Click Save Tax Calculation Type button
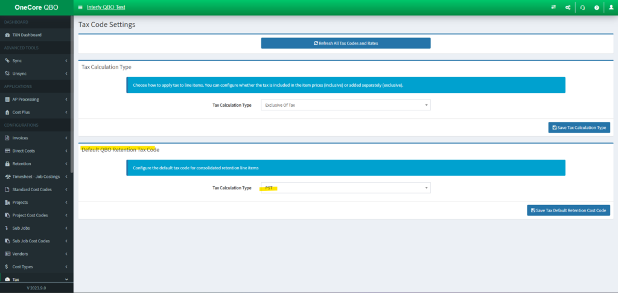This screenshot has width=618, height=293. click(x=579, y=128)
